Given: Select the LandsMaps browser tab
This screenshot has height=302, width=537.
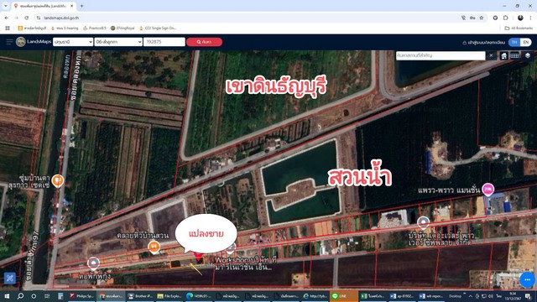Looking at the screenshot, I should [x=43, y=6].
